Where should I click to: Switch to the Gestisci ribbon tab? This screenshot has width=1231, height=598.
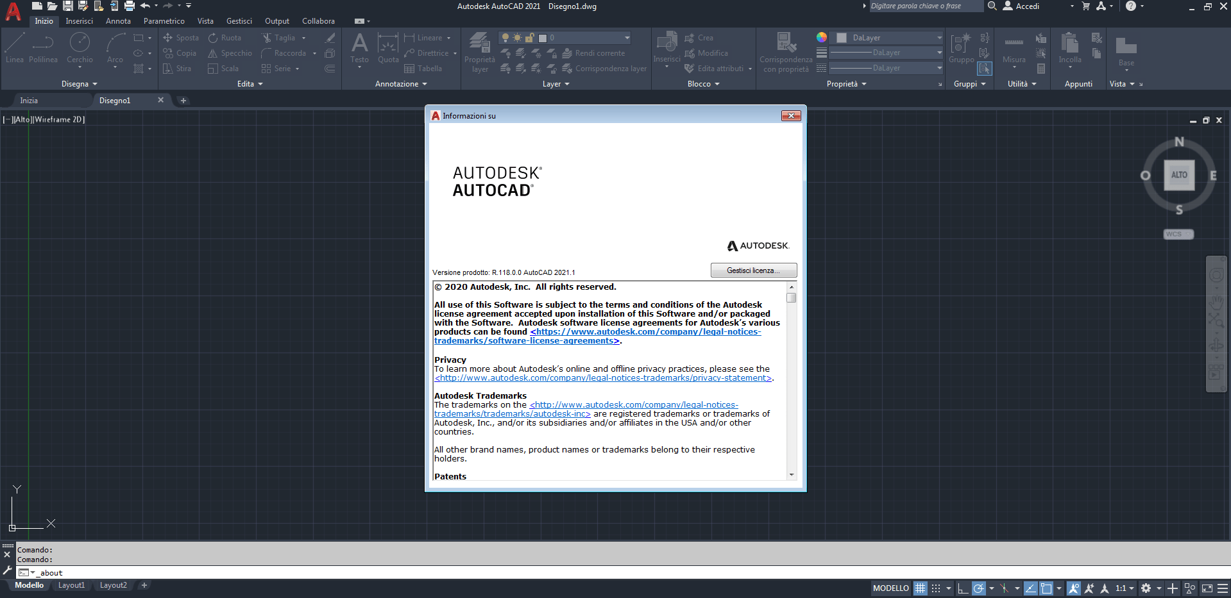click(239, 21)
